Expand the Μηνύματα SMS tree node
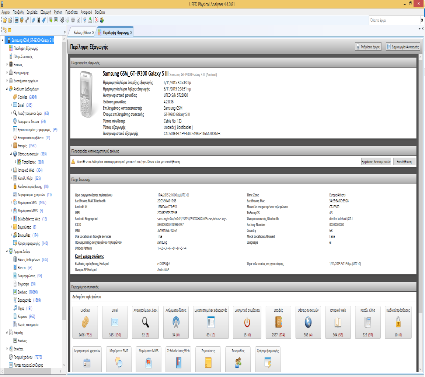 [x=11, y=203]
